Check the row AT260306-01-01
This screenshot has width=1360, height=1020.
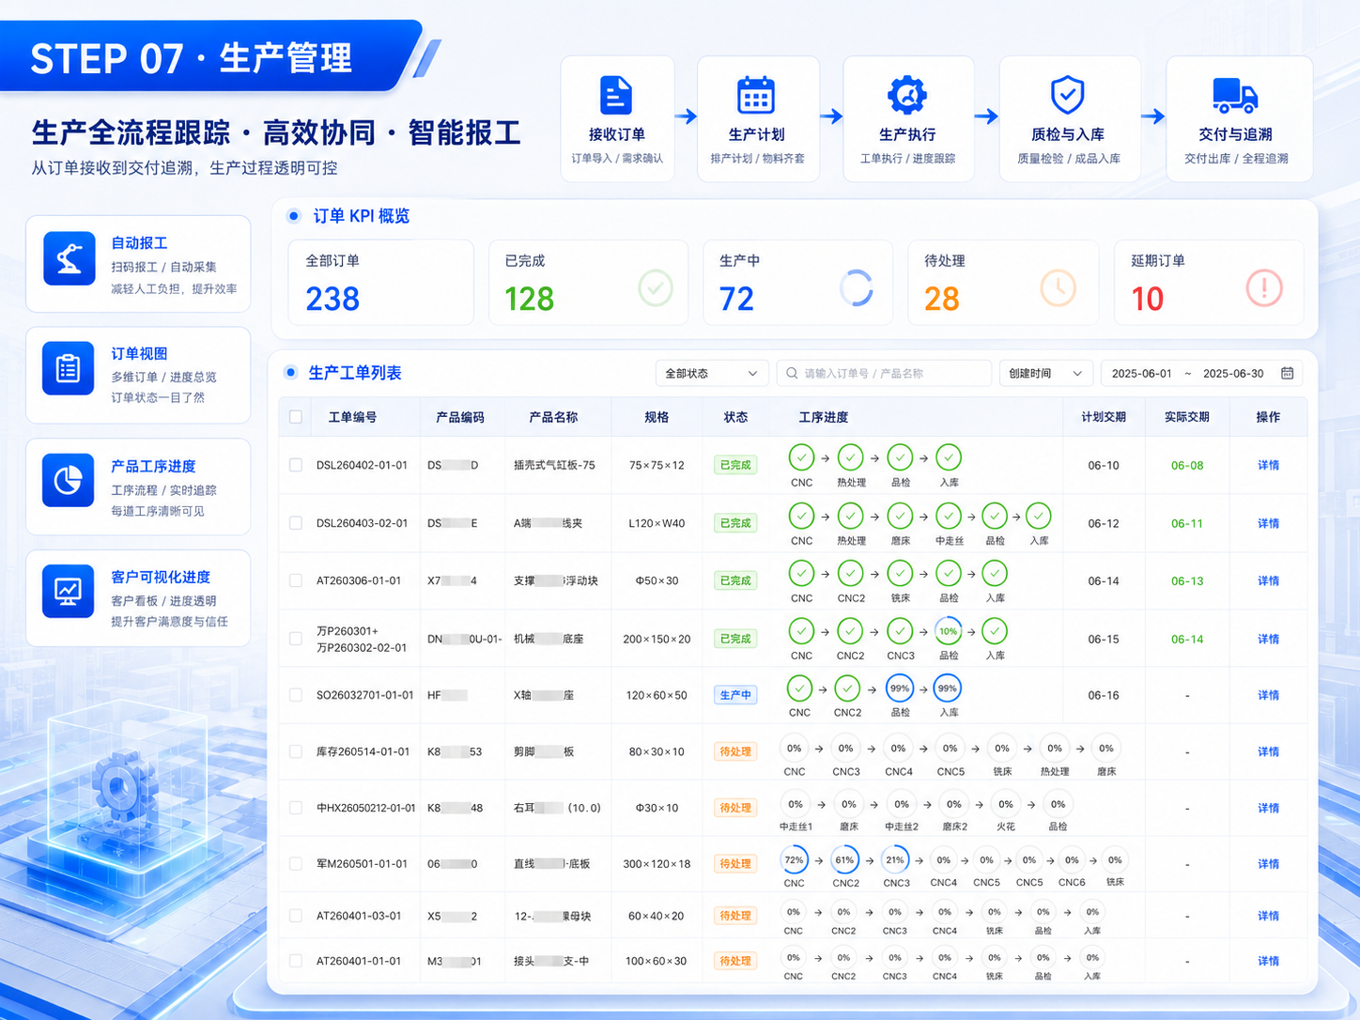[x=296, y=580]
